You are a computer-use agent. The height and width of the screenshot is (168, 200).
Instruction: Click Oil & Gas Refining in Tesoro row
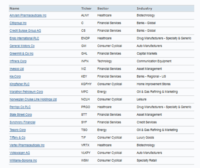pyautogui.click(x=157, y=130)
